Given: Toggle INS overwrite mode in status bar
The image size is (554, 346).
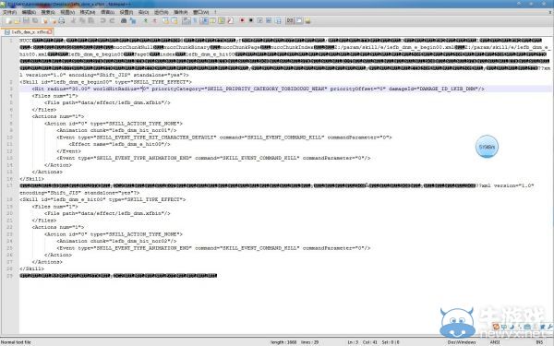Looking at the screenshot, I should [x=539, y=342].
